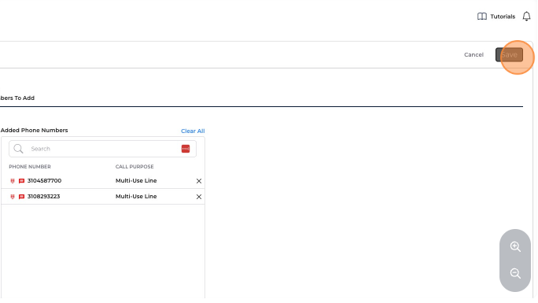538x303 pixels.
Task: Click the zoom in magnifier
Action: pos(515,246)
